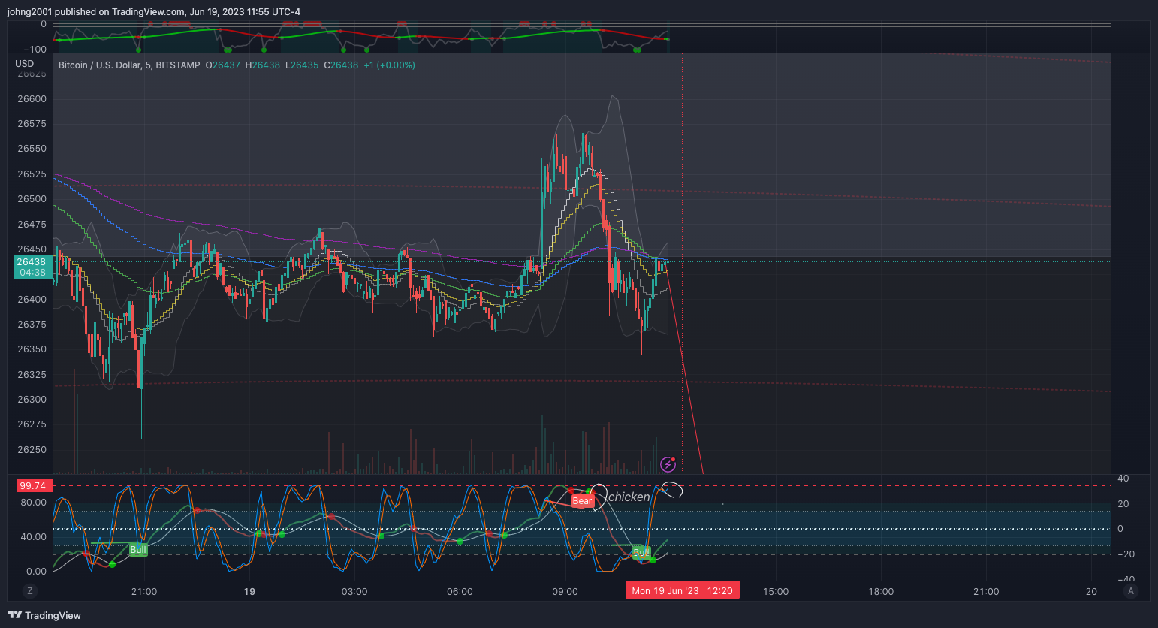Click the 06:00 time axis label

click(x=460, y=592)
